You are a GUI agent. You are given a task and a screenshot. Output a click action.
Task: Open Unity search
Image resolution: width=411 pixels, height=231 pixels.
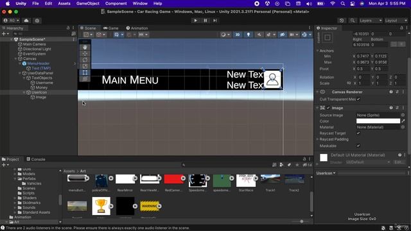pos(353,21)
